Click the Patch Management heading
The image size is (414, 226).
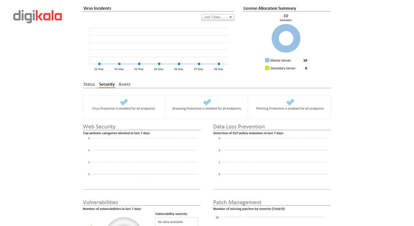(x=237, y=202)
